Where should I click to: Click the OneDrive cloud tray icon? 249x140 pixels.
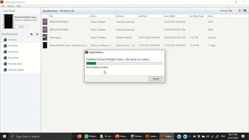[203, 136]
